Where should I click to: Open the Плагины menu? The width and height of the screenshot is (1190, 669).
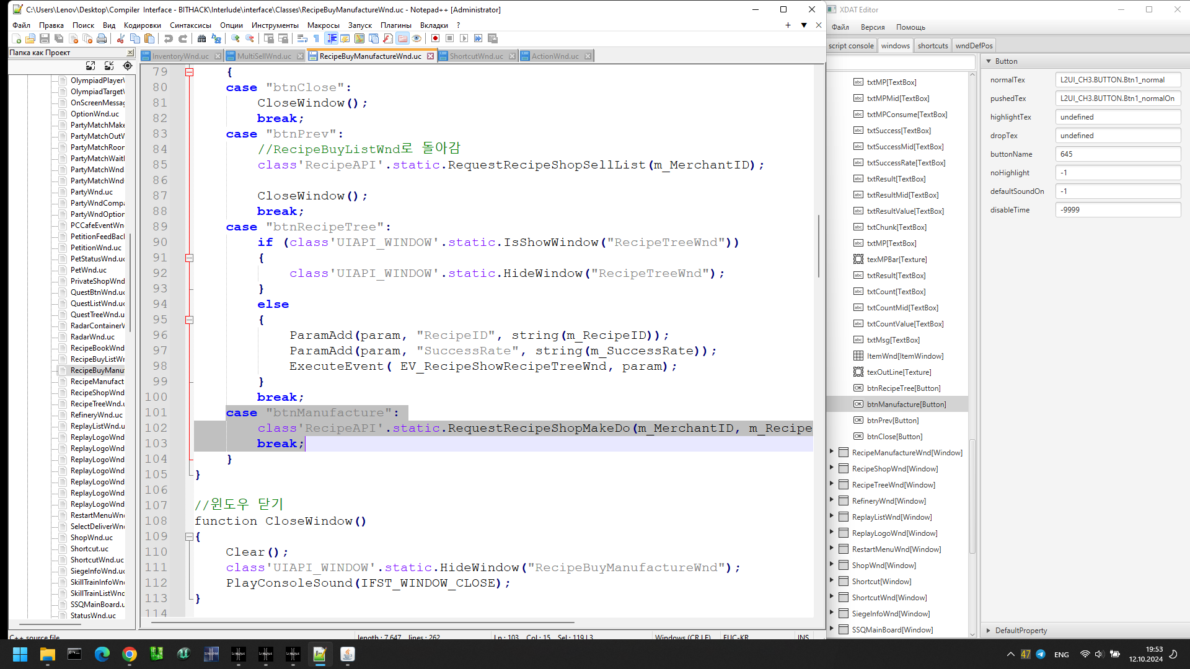pos(395,25)
